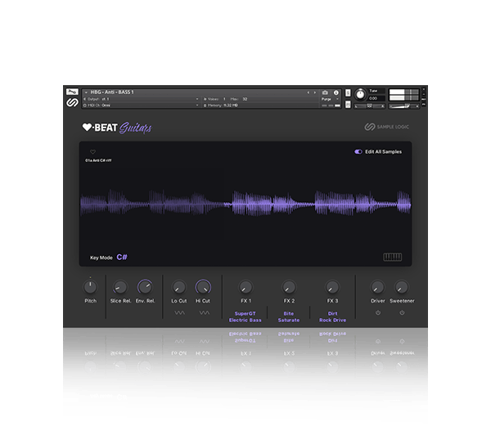Click the Env. Rel. knob
491x444 pixels.
click(145, 287)
